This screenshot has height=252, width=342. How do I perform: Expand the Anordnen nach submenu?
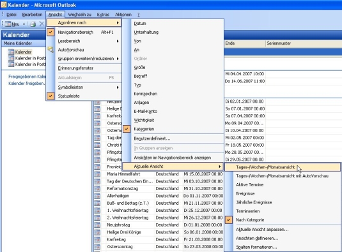(84, 22)
